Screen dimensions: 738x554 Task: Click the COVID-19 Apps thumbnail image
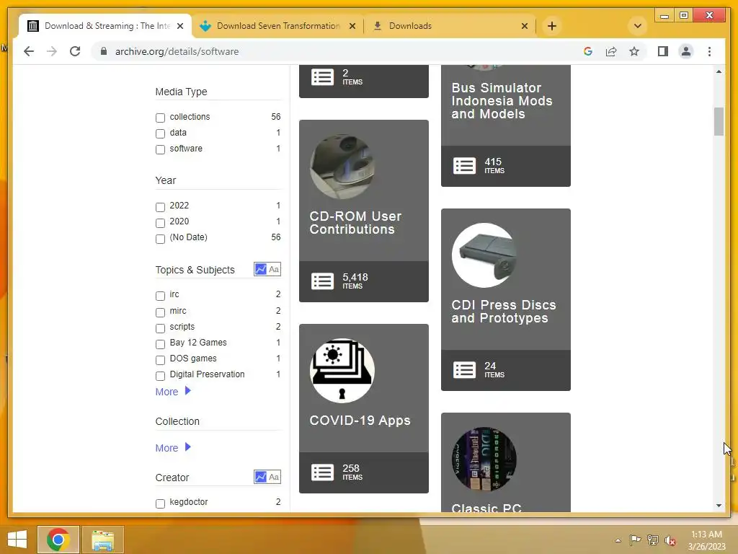(342, 370)
